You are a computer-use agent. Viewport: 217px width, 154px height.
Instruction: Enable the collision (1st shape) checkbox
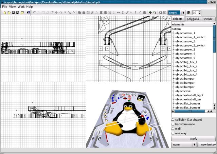pyautogui.click(x=173, y=120)
